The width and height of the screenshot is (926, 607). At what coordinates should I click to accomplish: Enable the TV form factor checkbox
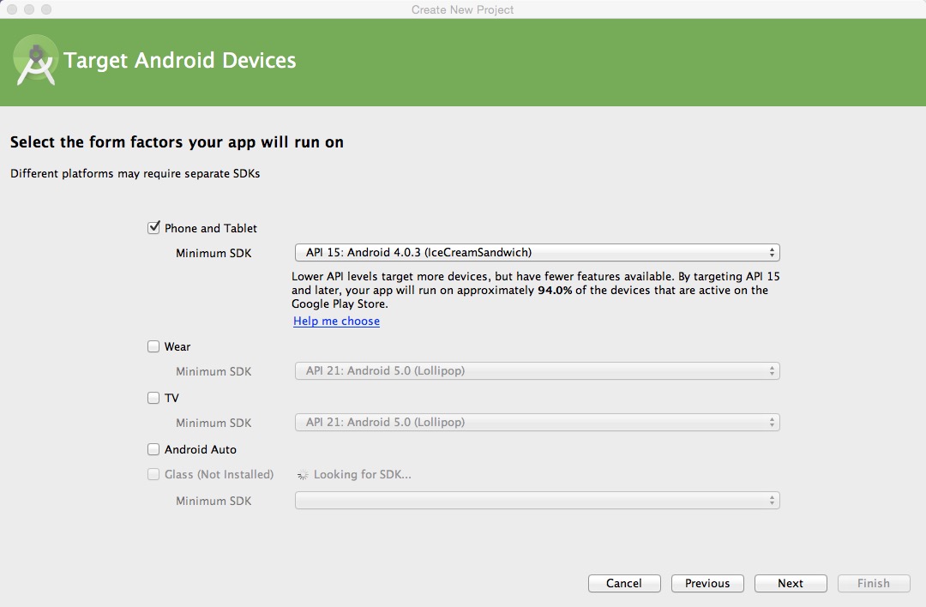[153, 398]
